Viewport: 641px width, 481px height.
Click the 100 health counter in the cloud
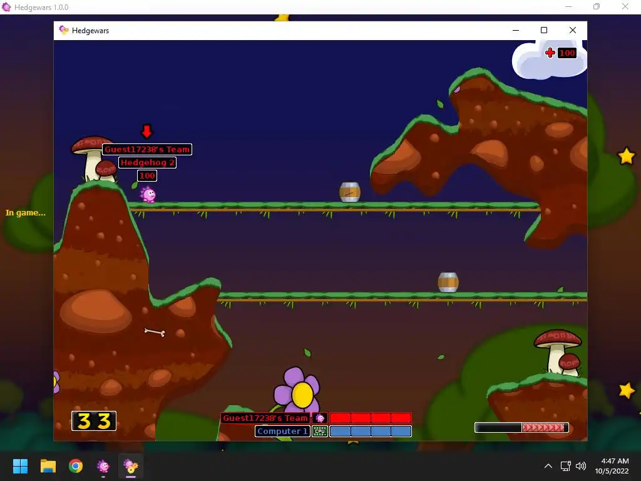tap(567, 53)
